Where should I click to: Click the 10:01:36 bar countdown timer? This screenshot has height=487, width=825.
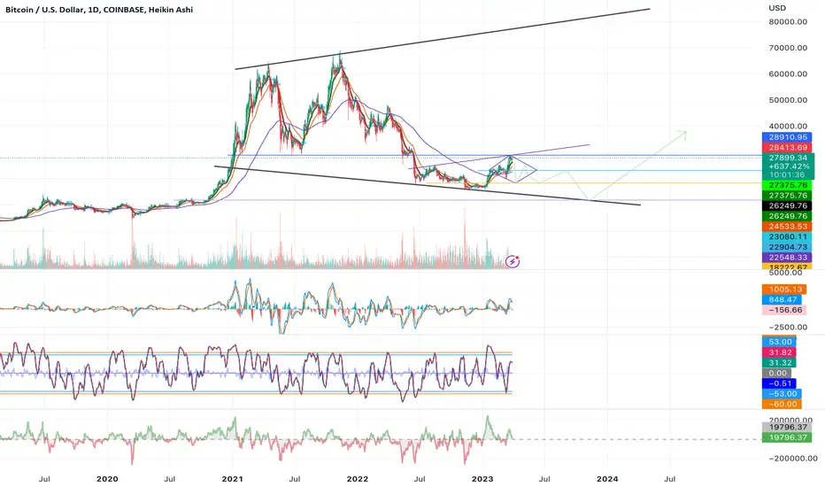(x=788, y=174)
